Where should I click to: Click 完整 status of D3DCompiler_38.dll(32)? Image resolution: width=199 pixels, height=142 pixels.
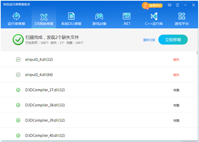pos(176,105)
